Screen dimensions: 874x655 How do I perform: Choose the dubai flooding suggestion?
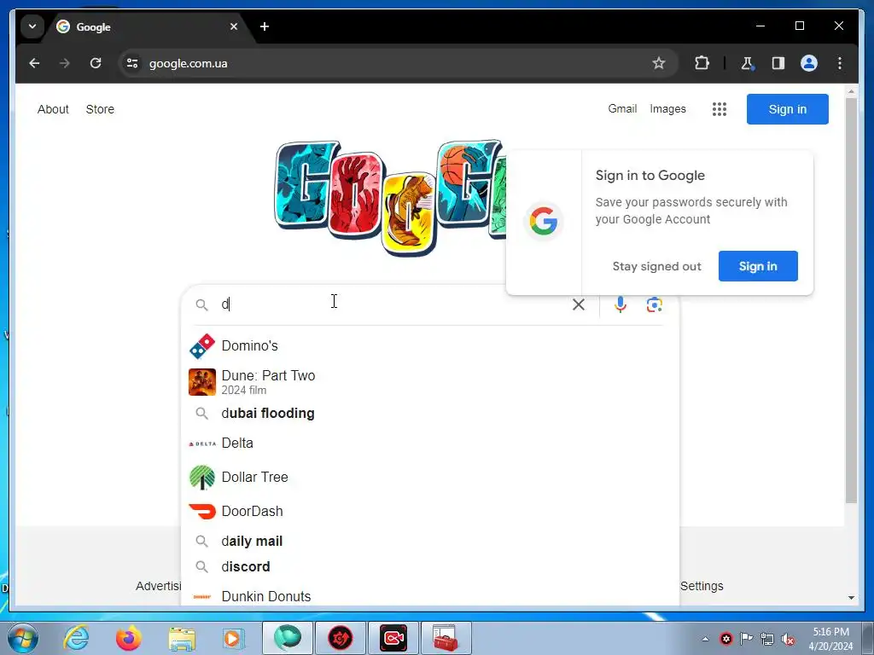(430, 414)
